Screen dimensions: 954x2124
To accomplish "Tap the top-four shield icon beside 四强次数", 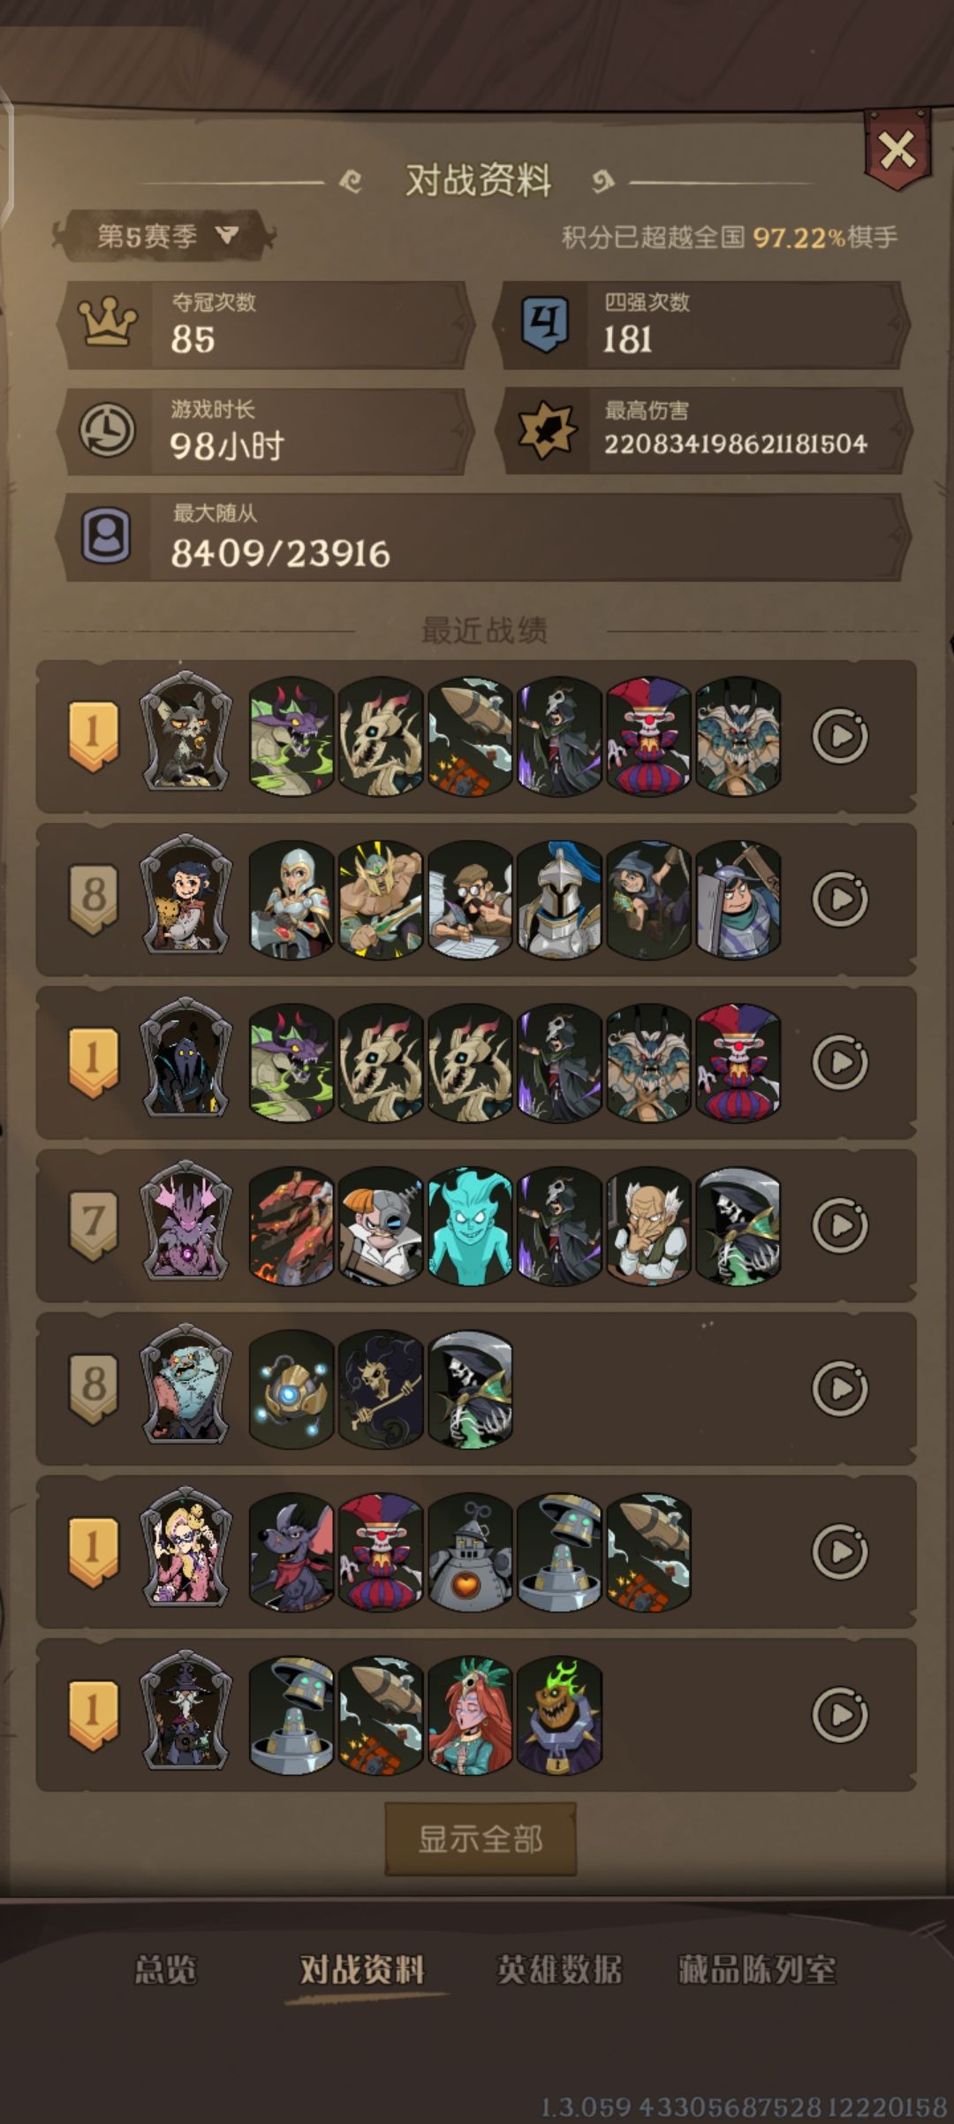I will coord(545,324).
